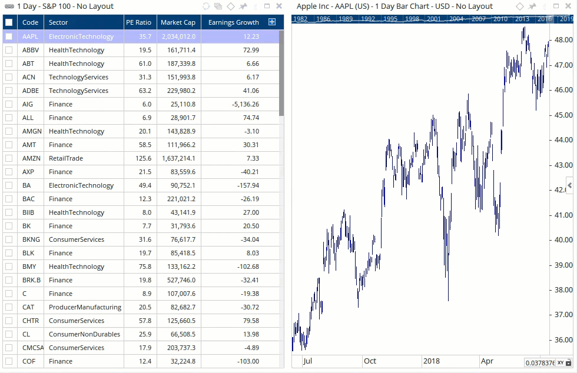Click the ConsumerNonDurables sector cell
Image resolution: width=577 pixels, height=373 pixels.
coord(84,334)
